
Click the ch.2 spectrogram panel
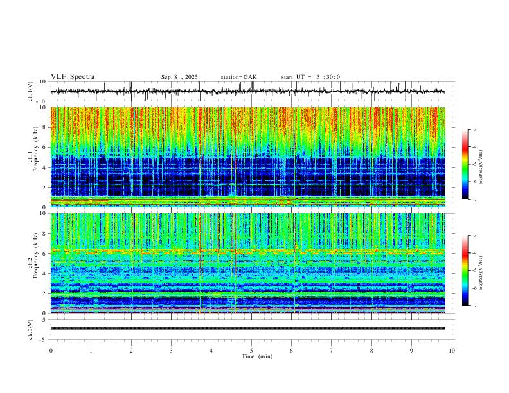(248, 263)
